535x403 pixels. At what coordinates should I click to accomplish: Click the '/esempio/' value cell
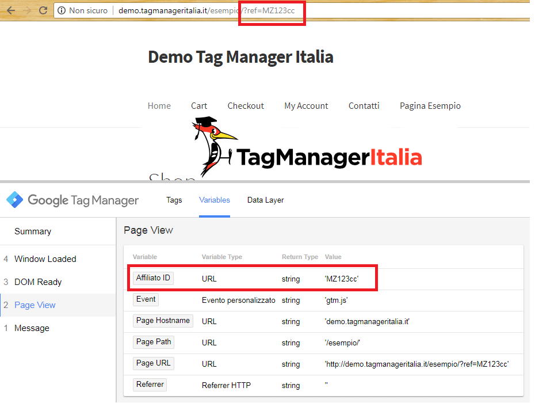(342, 343)
